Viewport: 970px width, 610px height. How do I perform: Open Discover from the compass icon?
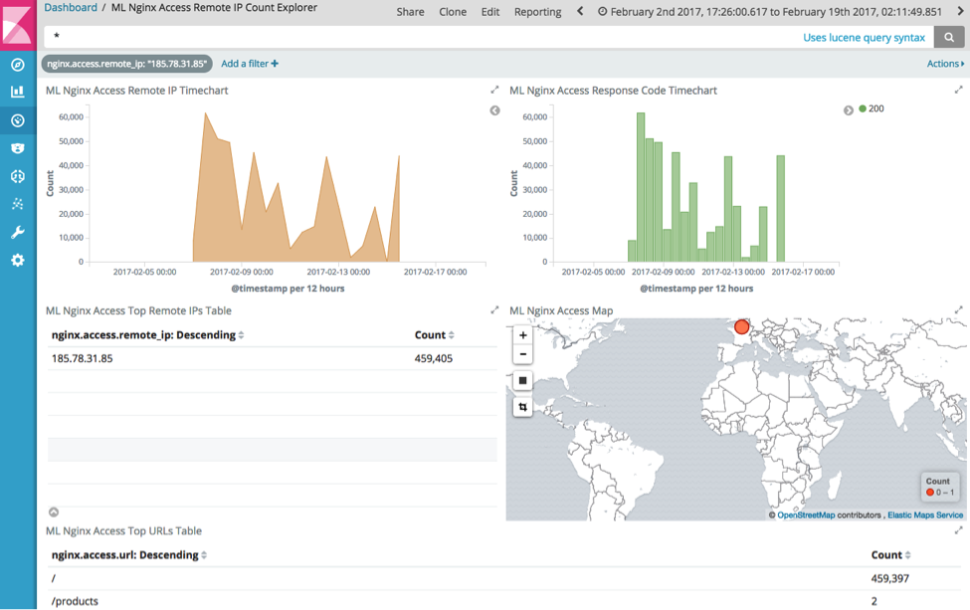click(x=18, y=65)
